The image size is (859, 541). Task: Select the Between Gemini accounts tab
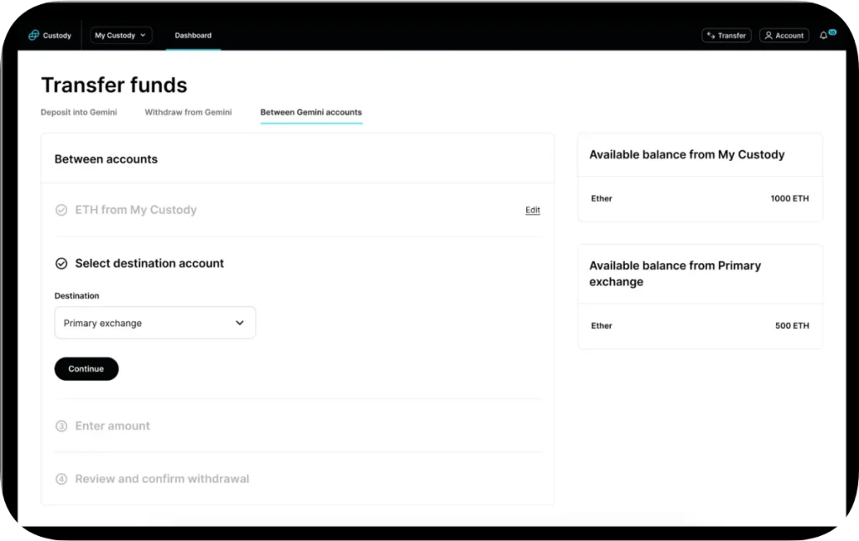point(311,112)
